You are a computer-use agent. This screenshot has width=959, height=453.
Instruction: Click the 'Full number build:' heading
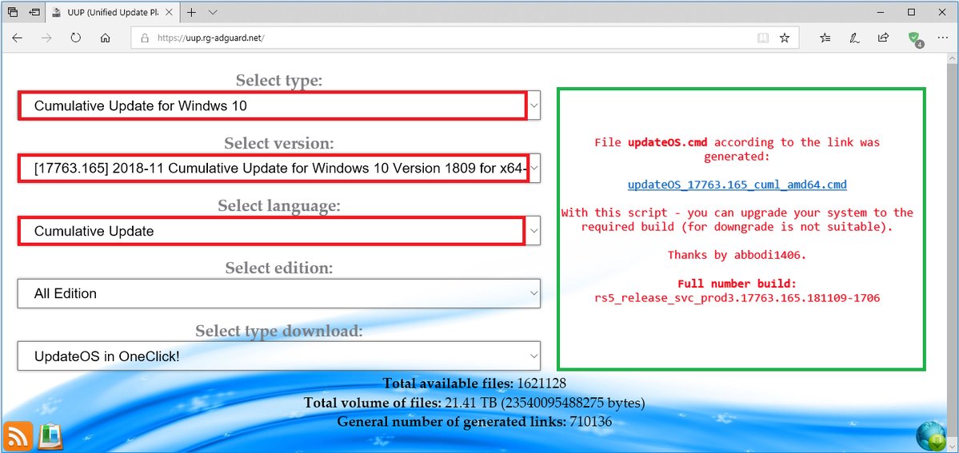[737, 284]
